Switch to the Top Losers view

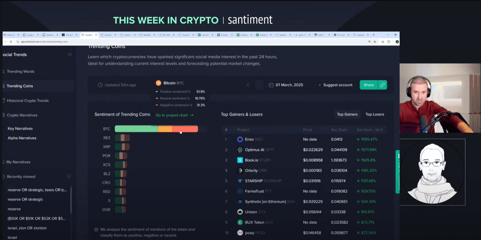[x=375, y=114]
